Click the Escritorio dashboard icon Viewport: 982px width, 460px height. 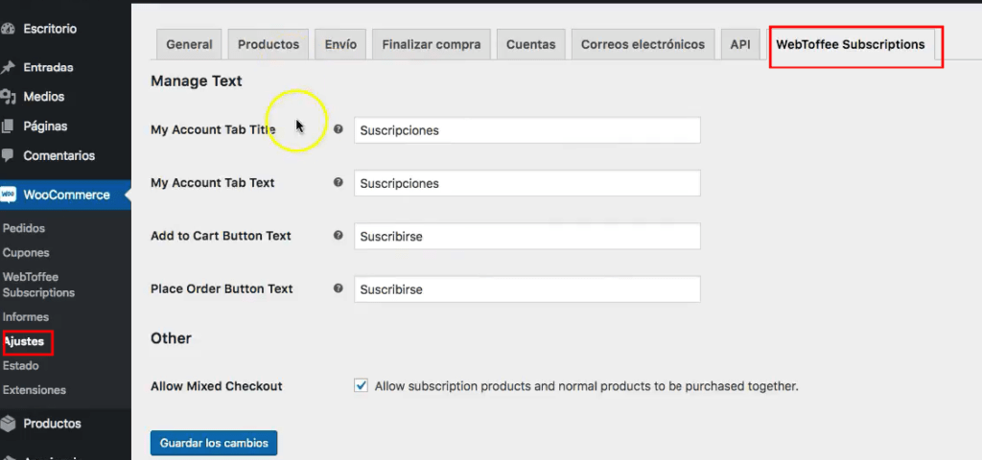8,29
